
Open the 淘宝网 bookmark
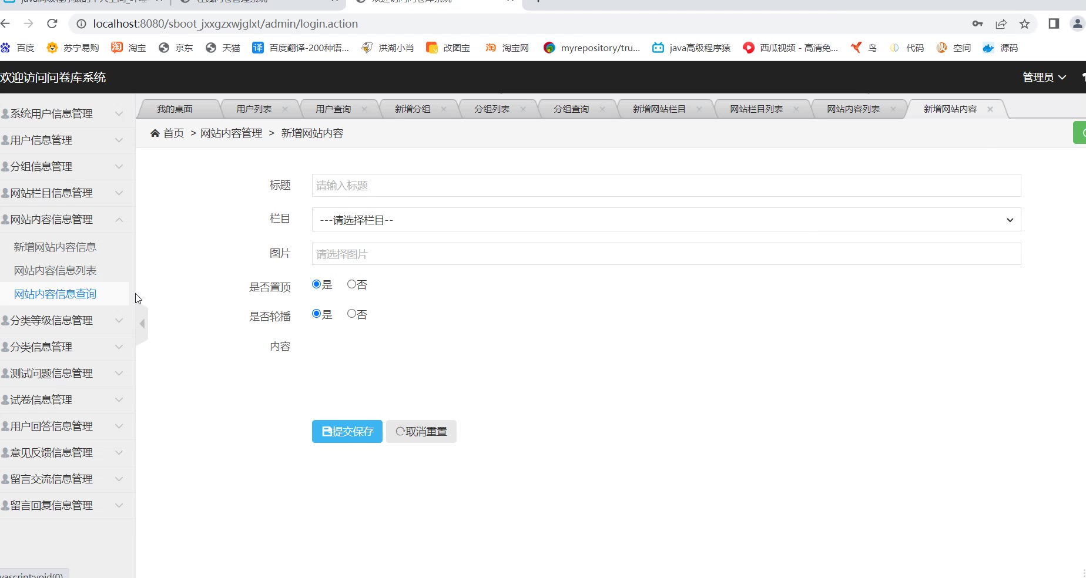point(507,48)
